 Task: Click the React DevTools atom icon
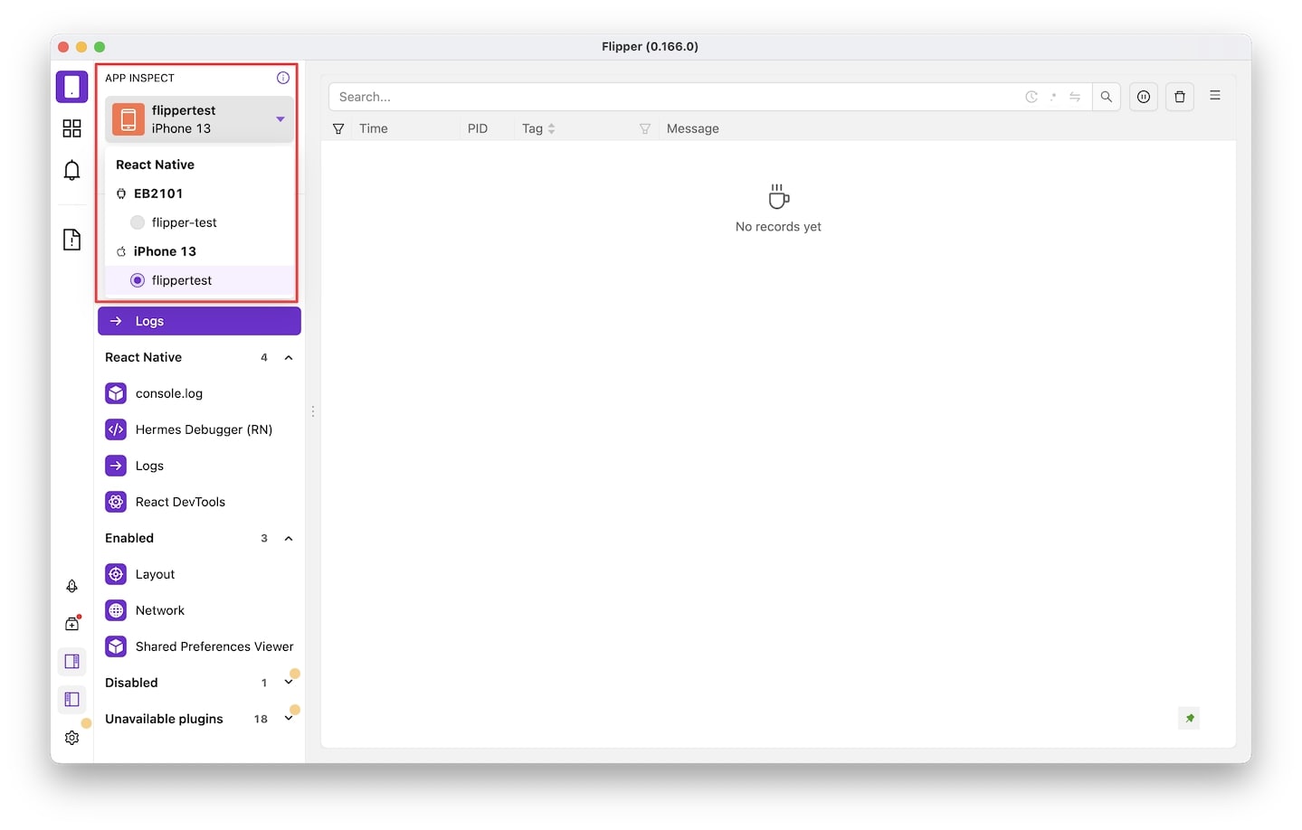click(116, 502)
